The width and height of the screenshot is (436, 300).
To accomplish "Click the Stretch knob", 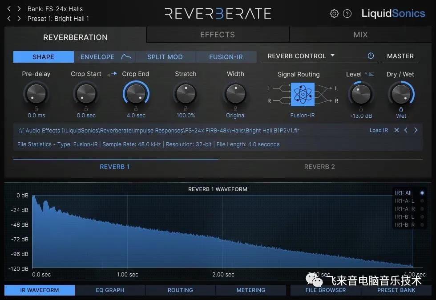I will [x=186, y=94].
